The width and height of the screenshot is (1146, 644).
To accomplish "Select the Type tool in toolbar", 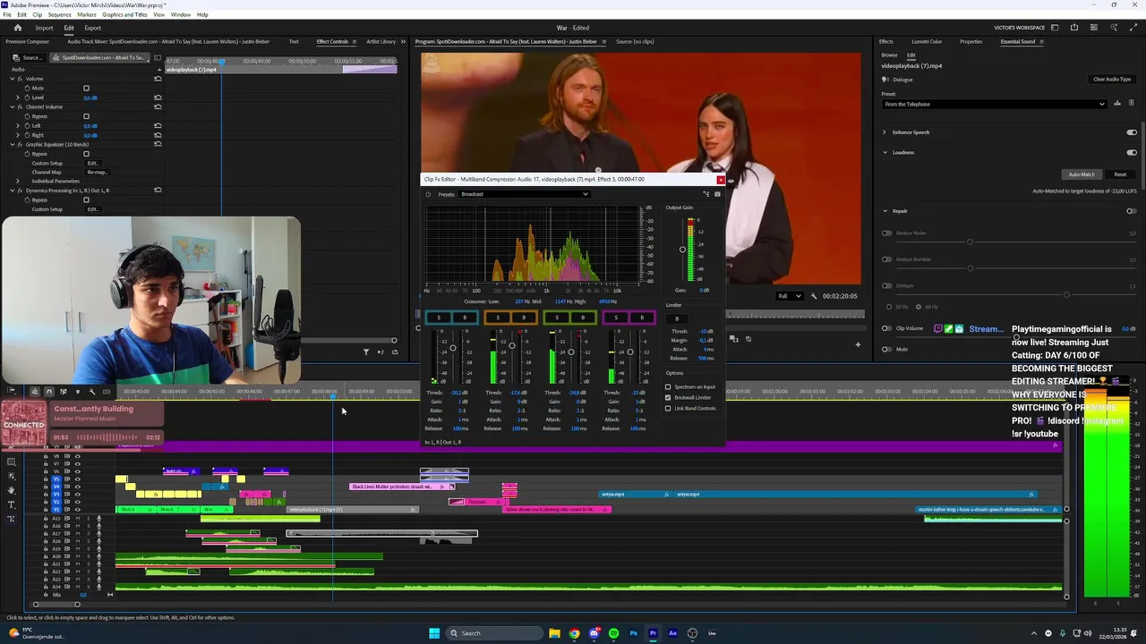I will pos(12,504).
